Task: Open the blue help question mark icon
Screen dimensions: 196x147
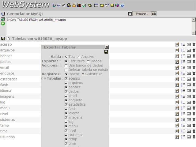Action: (x=122, y=6)
